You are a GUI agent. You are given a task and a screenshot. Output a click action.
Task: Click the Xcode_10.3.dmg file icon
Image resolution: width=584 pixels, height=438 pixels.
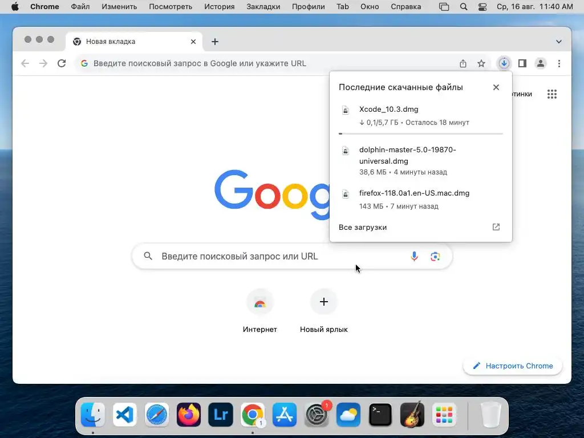pos(346,110)
